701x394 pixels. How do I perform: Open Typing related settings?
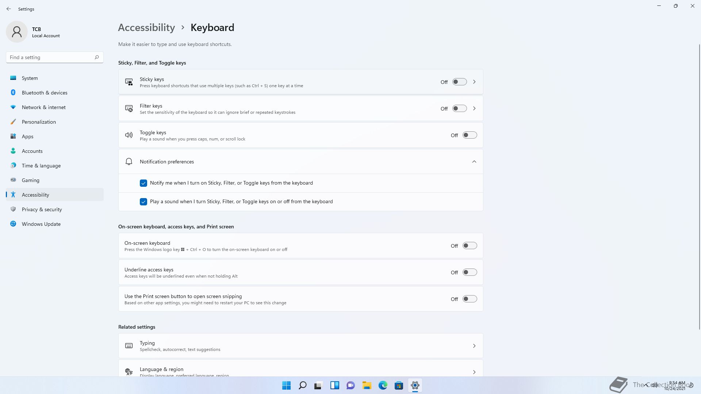[300, 346]
